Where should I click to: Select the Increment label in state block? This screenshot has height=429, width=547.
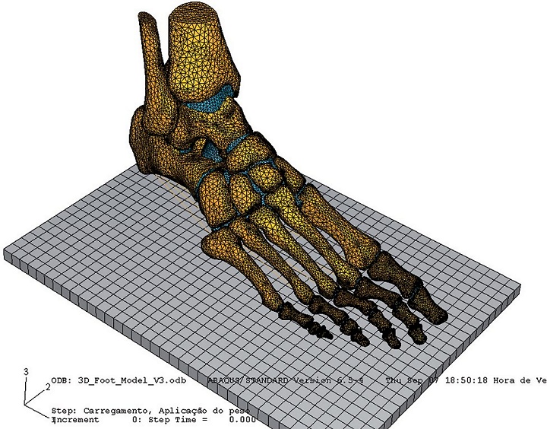point(76,419)
